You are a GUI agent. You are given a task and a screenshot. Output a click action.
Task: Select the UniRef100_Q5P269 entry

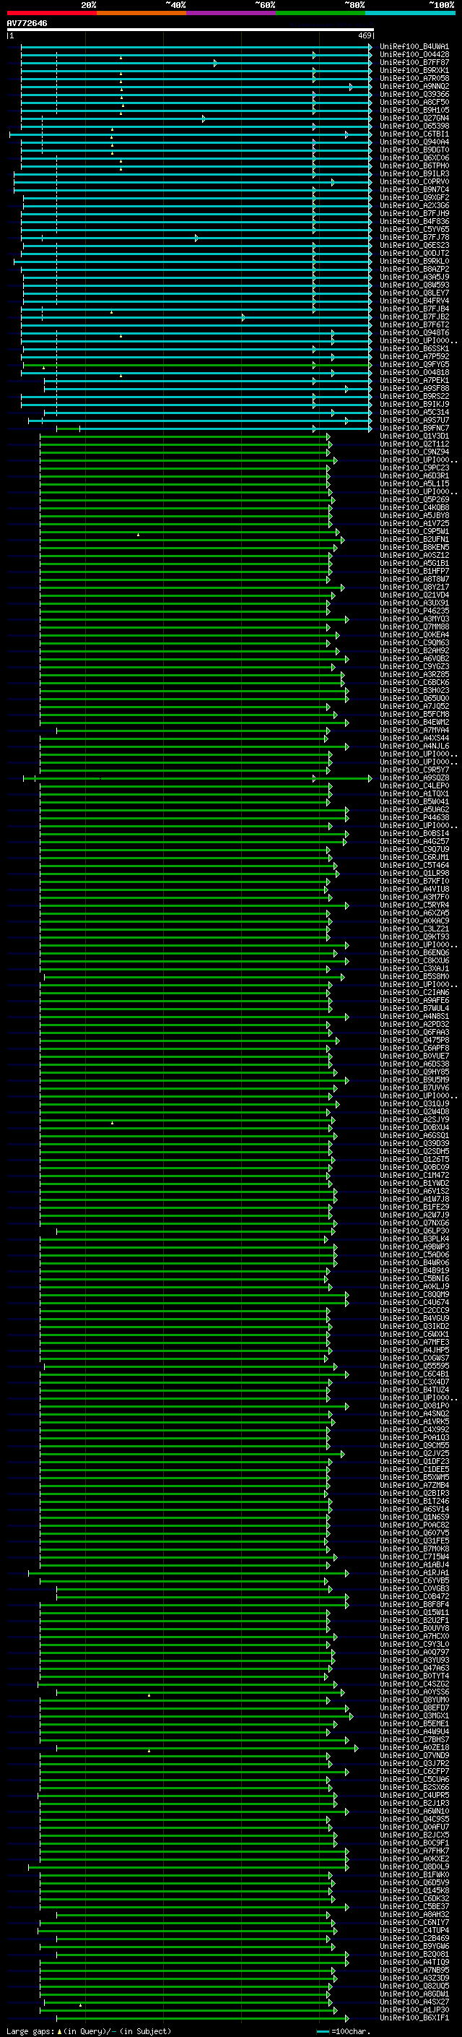[414, 500]
